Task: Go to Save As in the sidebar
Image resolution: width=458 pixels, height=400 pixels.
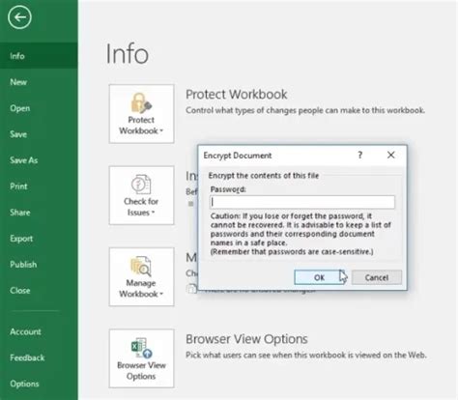Action: click(x=39, y=160)
